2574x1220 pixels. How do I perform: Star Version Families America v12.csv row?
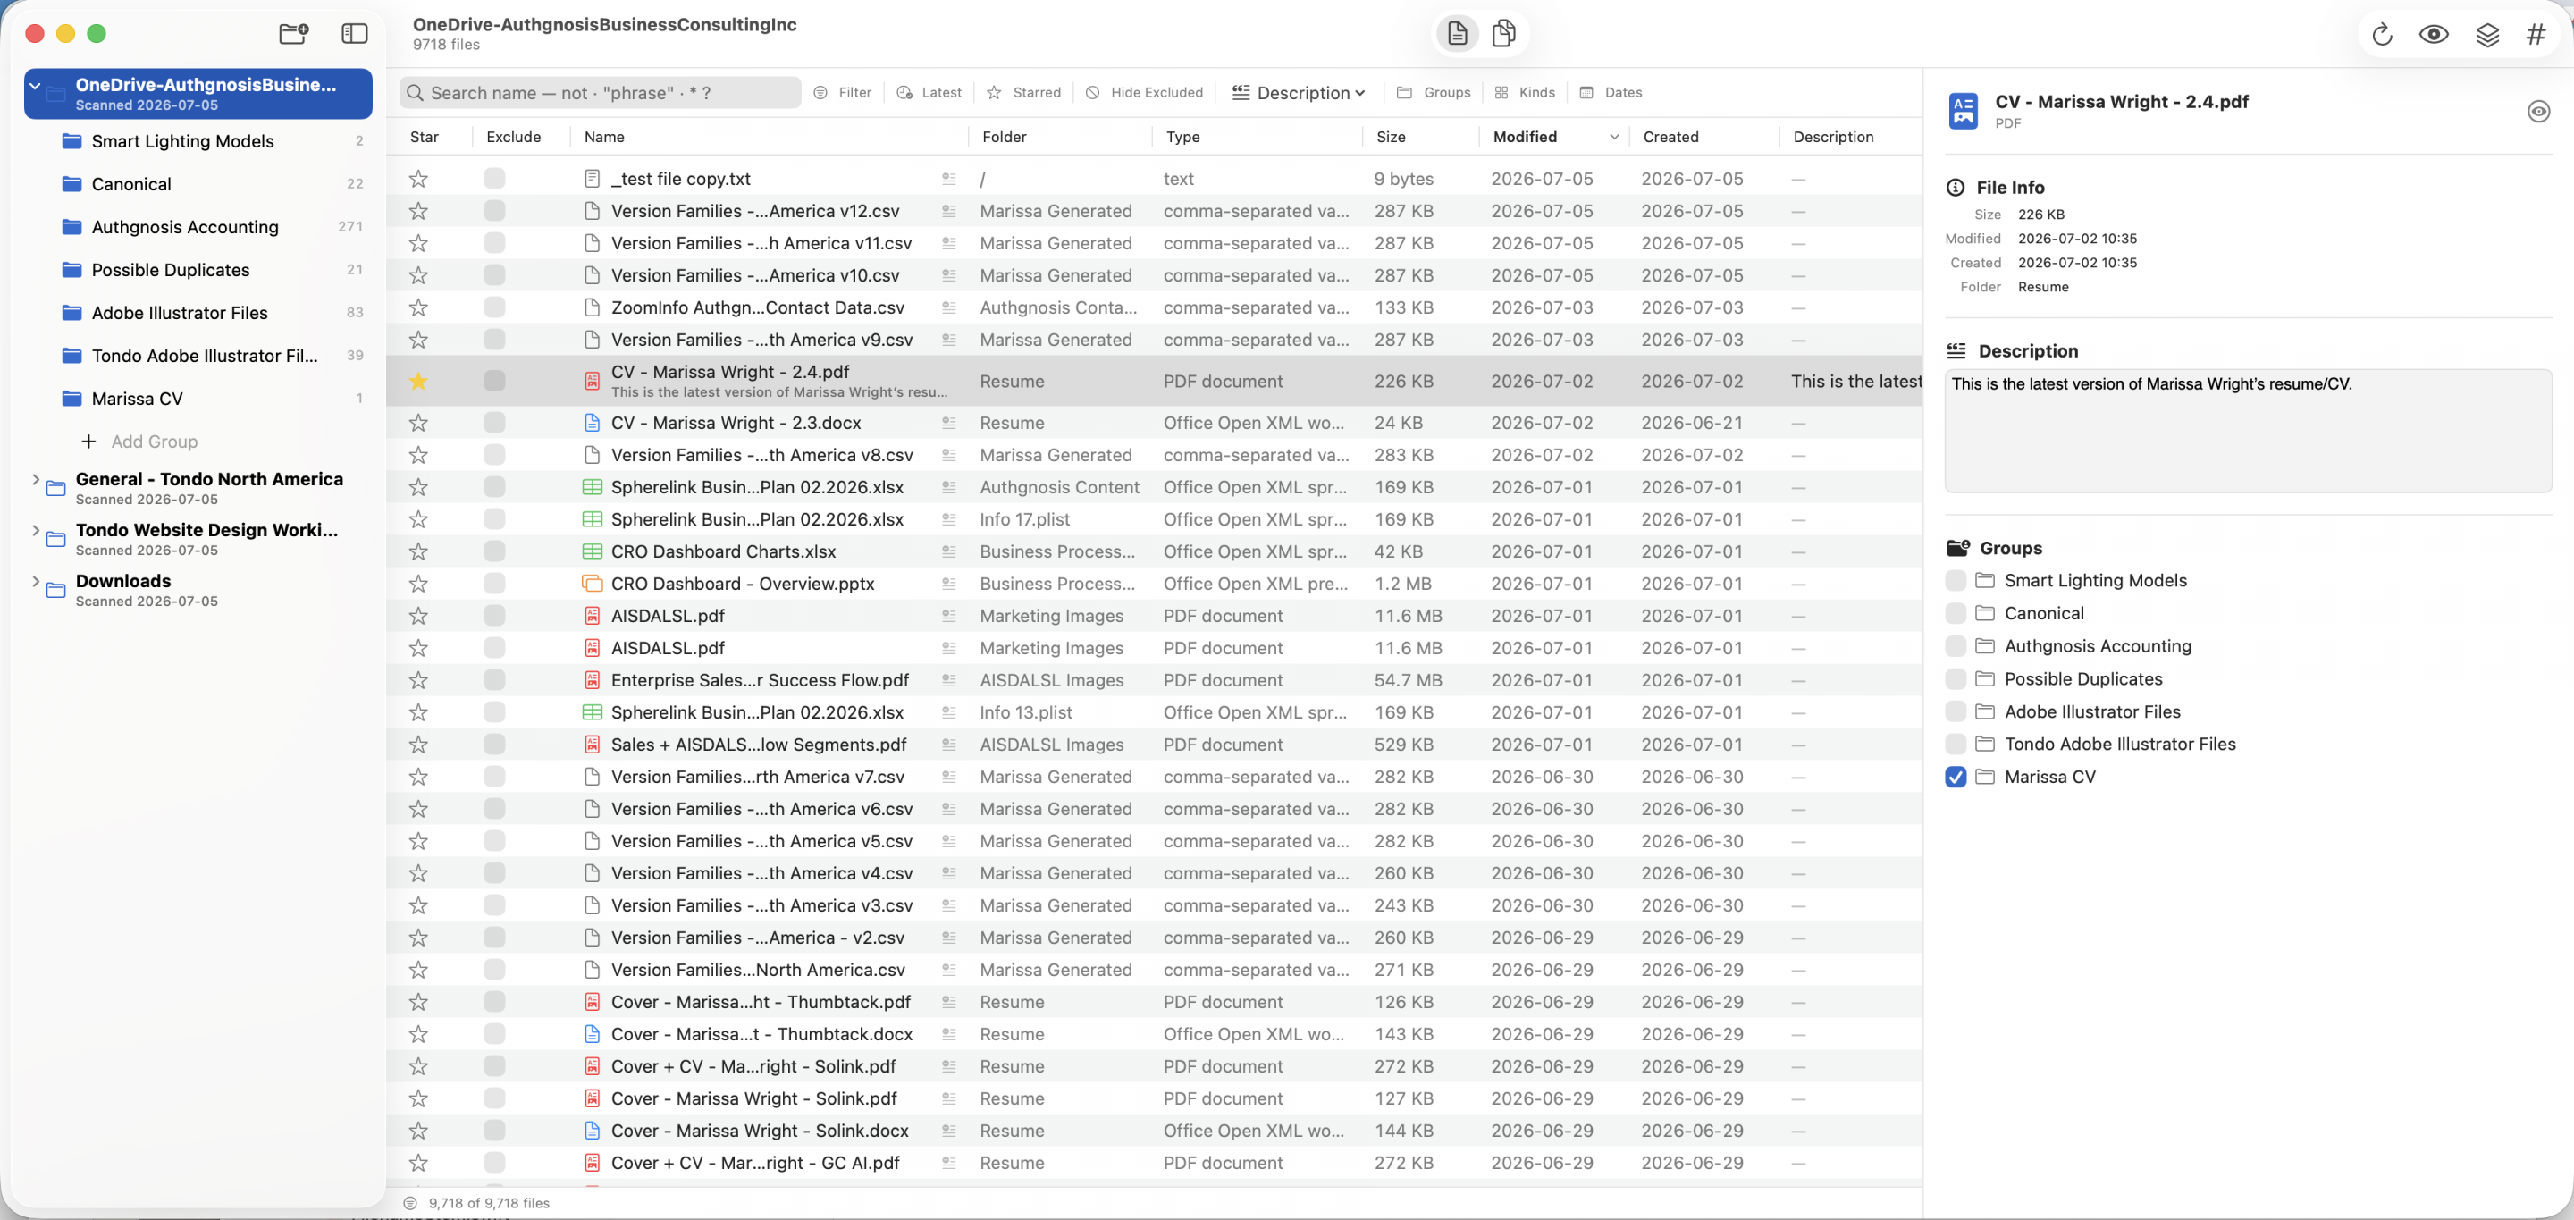[418, 211]
